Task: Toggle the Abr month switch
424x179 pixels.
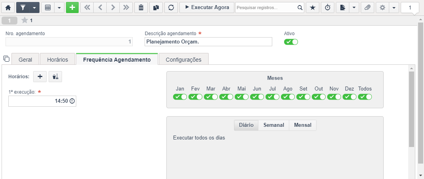Action: (226, 97)
